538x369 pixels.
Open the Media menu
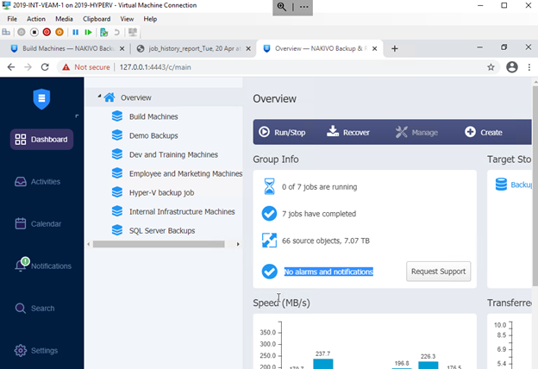click(x=64, y=19)
